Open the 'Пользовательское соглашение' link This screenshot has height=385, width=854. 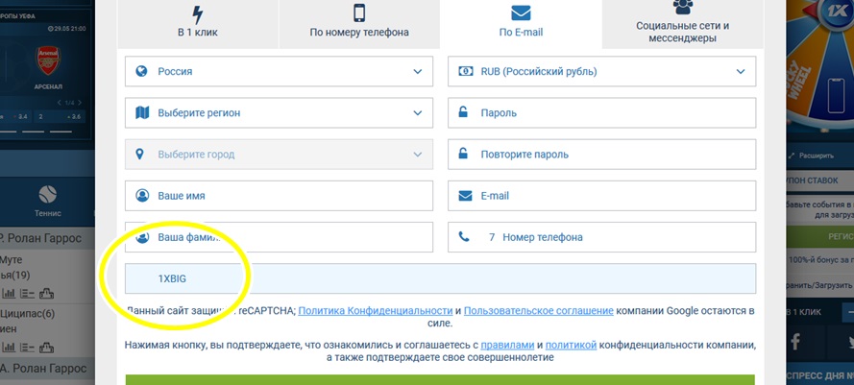coord(539,311)
